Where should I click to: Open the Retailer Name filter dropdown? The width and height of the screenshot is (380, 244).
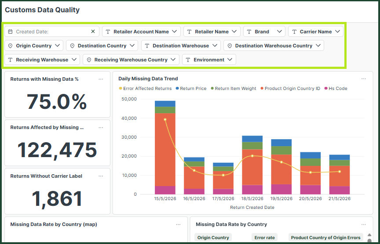pos(212,32)
